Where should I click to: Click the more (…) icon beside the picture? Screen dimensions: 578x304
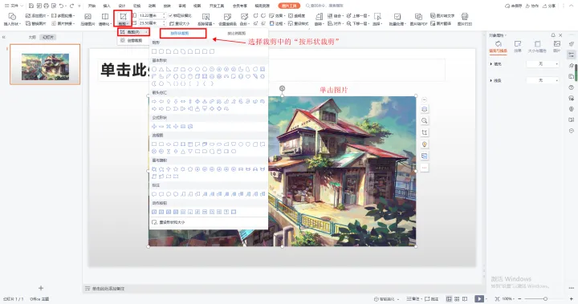point(425,168)
